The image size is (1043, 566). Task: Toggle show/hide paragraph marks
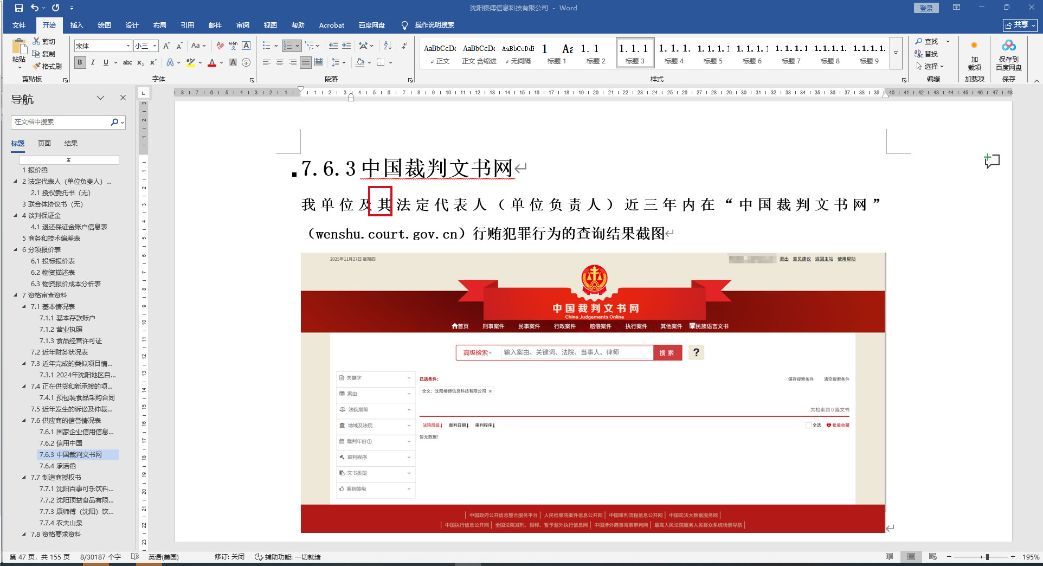coord(405,46)
